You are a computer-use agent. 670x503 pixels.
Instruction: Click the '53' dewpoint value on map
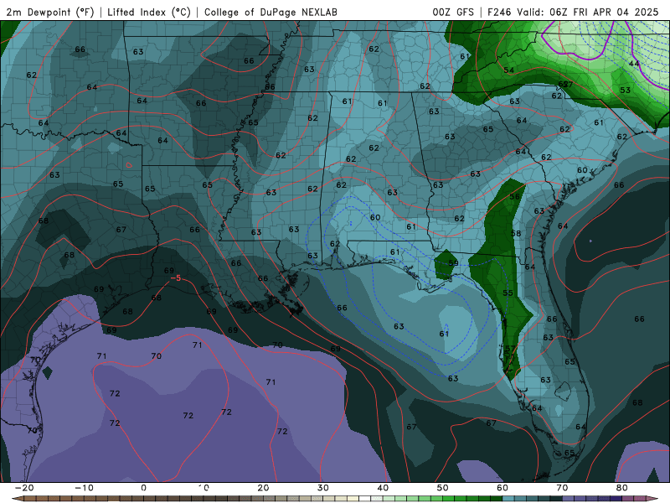[625, 91]
